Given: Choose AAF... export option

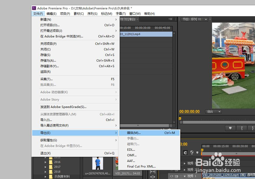Looking at the screenshot, I should tap(149, 161).
